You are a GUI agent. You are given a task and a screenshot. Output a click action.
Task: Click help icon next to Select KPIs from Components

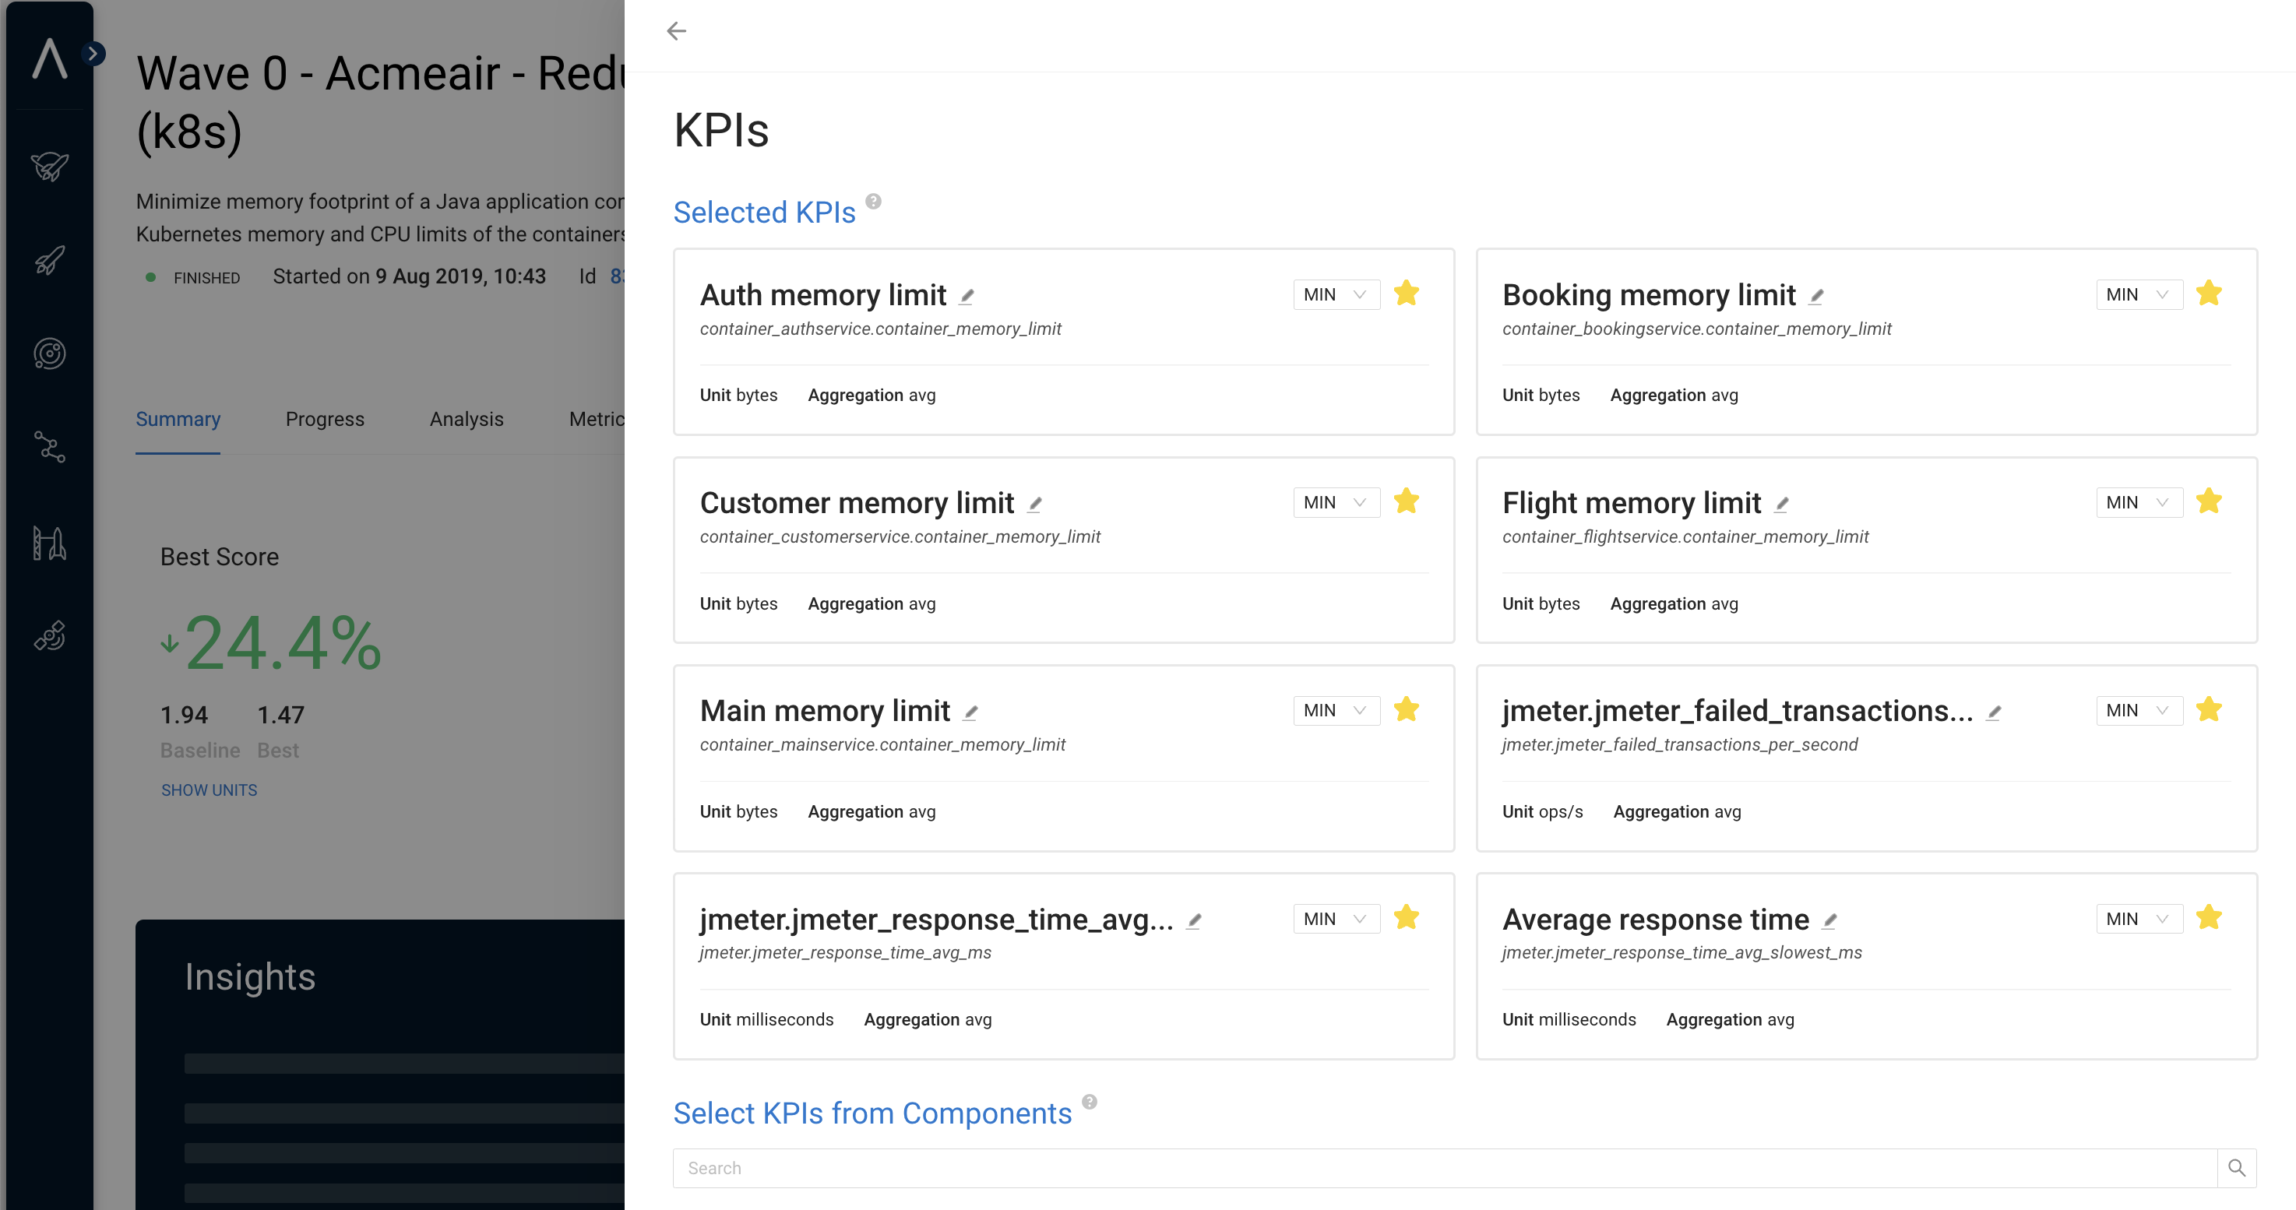(1089, 1101)
